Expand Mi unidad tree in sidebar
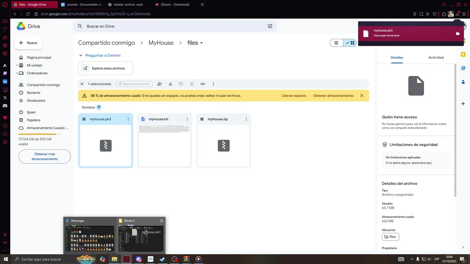This screenshot has height=264, width=470. point(17,65)
